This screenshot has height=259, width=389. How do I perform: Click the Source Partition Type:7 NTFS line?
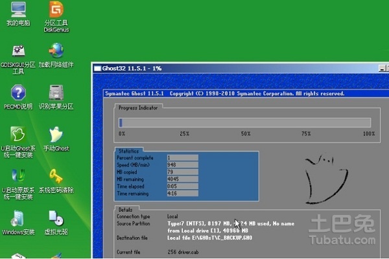[231, 223]
